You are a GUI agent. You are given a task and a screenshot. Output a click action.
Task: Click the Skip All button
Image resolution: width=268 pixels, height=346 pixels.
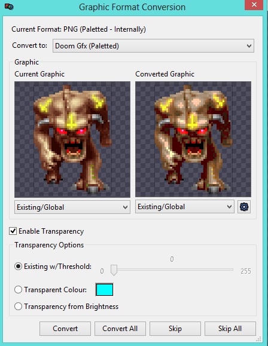pos(230,329)
